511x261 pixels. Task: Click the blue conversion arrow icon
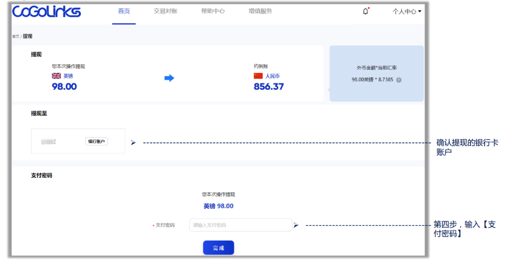tap(169, 78)
